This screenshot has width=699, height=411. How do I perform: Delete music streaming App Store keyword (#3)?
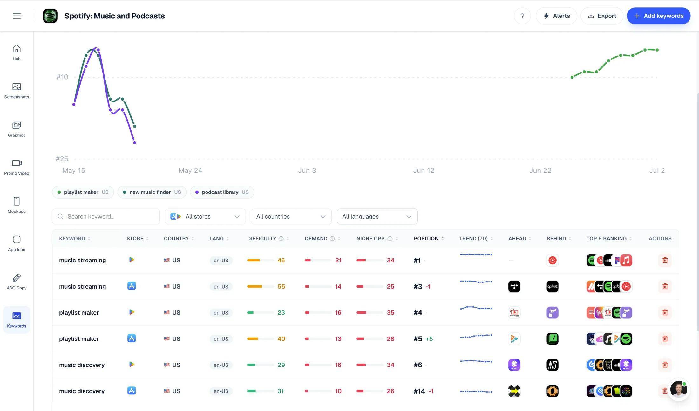665,286
